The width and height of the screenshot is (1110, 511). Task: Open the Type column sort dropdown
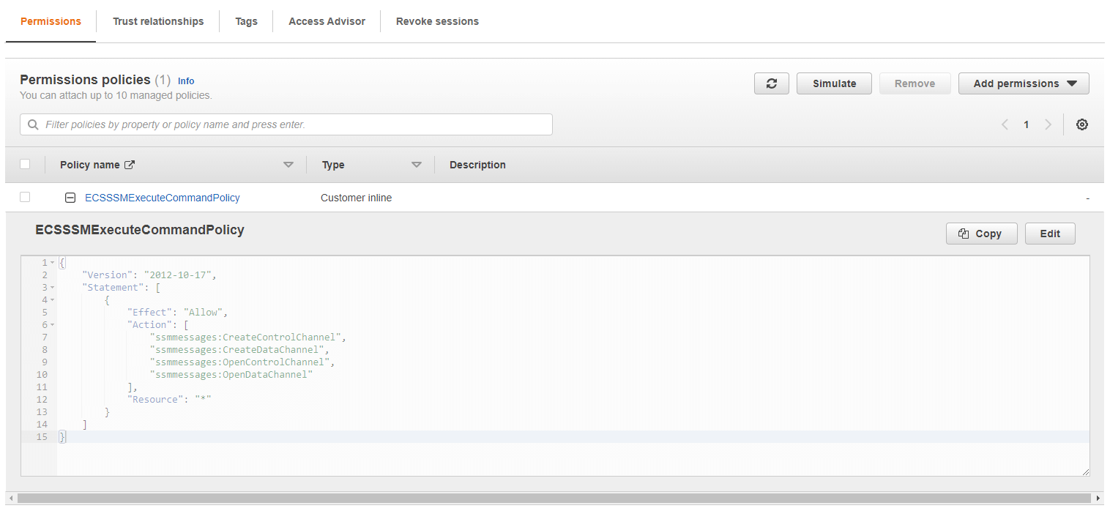(x=417, y=164)
